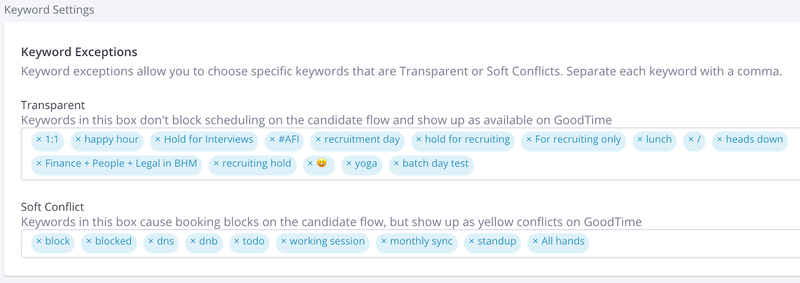800x283 pixels.
Task: Remove 'hold for recruiting' tag
Action: pos(418,139)
